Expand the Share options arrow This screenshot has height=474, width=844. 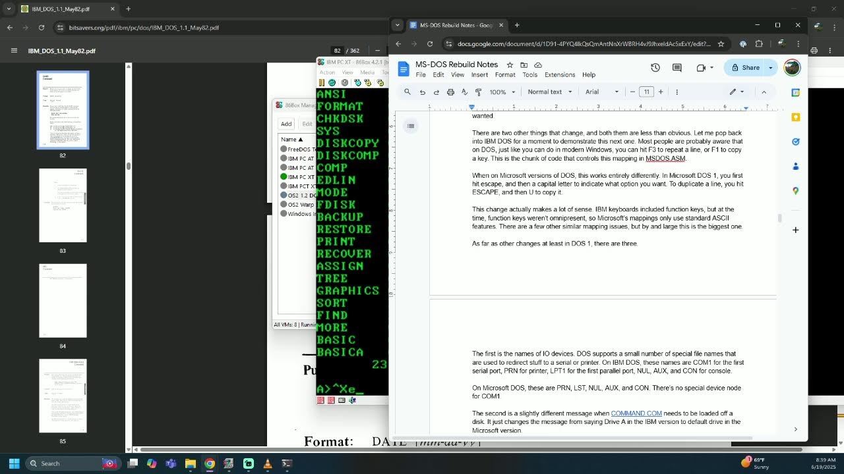tap(771, 68)
